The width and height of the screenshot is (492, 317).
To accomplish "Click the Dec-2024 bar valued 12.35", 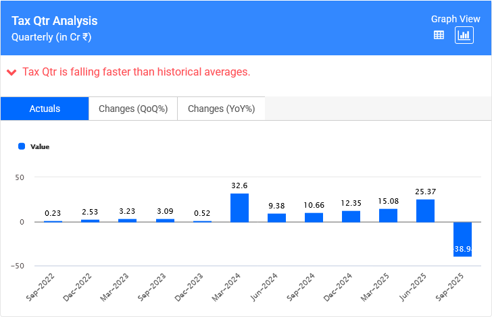I will [351, 217].
